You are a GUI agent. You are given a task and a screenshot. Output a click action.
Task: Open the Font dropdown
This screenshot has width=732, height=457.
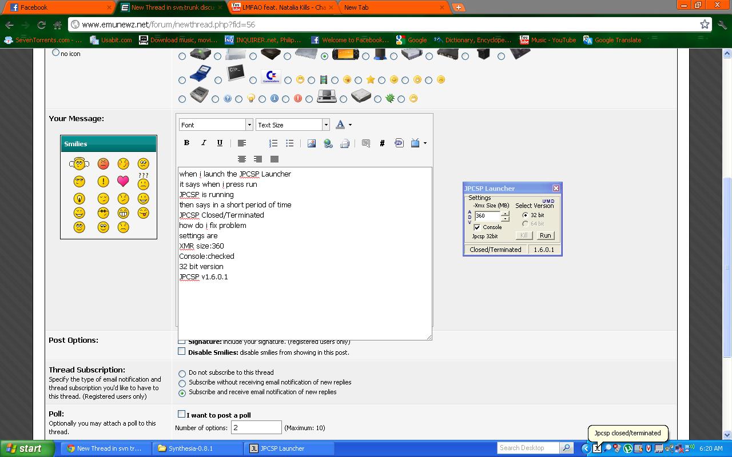(x=216, y=125)
